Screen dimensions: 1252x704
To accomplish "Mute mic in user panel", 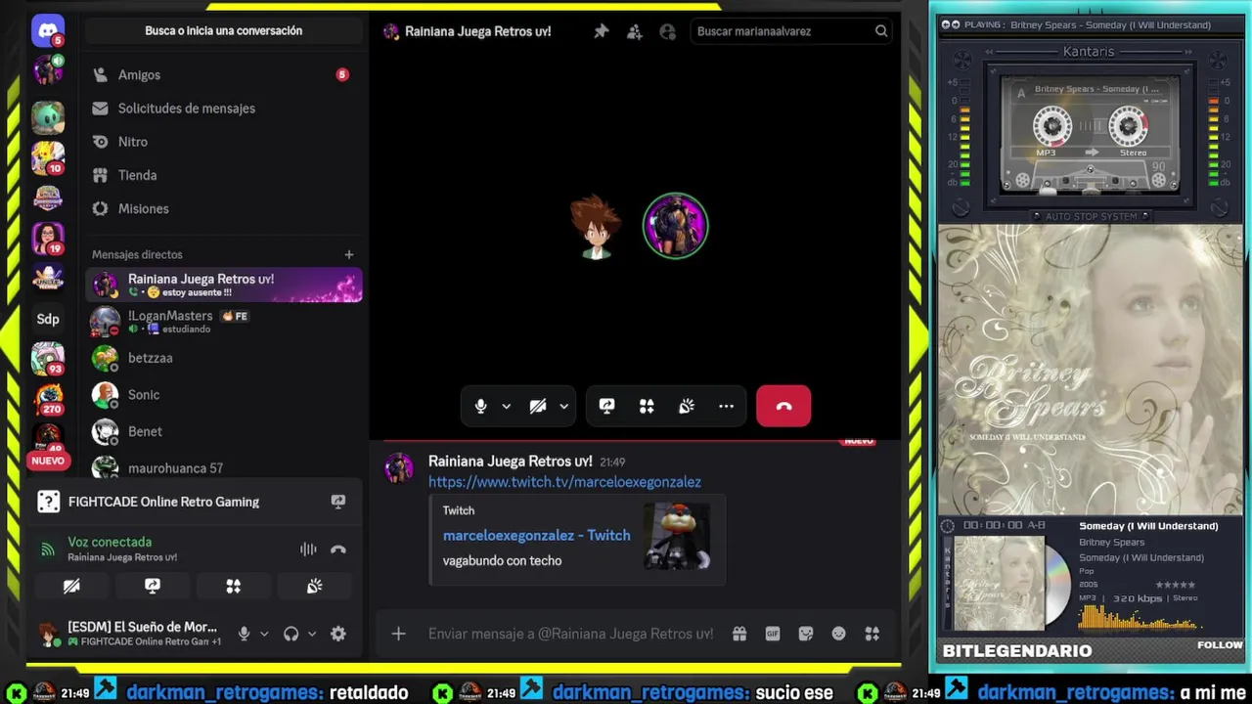I will pos(245,634).
